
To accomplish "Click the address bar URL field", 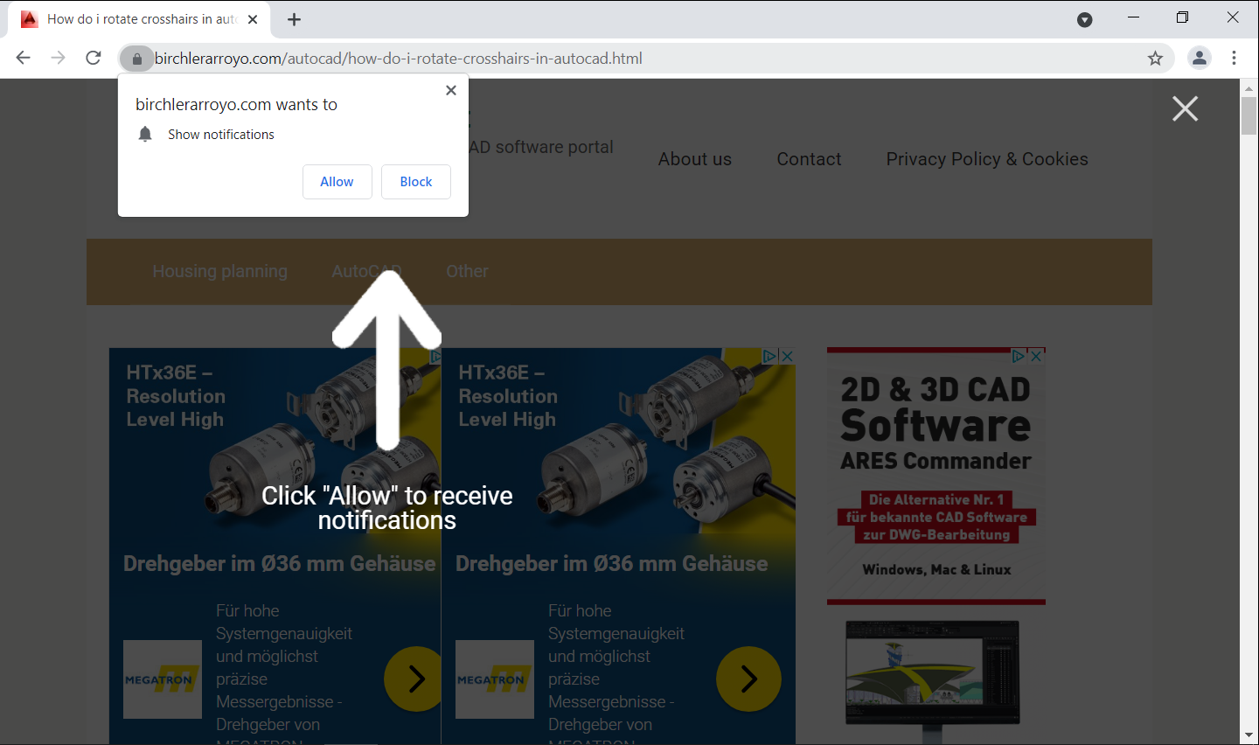I will (x=612, y=59).
